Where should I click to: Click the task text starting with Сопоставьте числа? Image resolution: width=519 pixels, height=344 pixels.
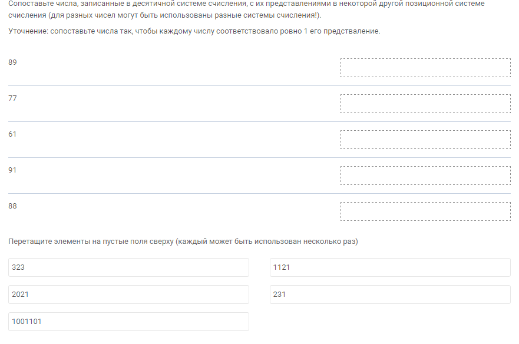click(246, 9)
